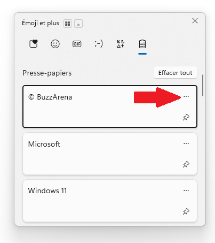This screenshot has height=243, width=215.
Task: Pin the Windows 11 clipboard item
Action: click(186, 211)
